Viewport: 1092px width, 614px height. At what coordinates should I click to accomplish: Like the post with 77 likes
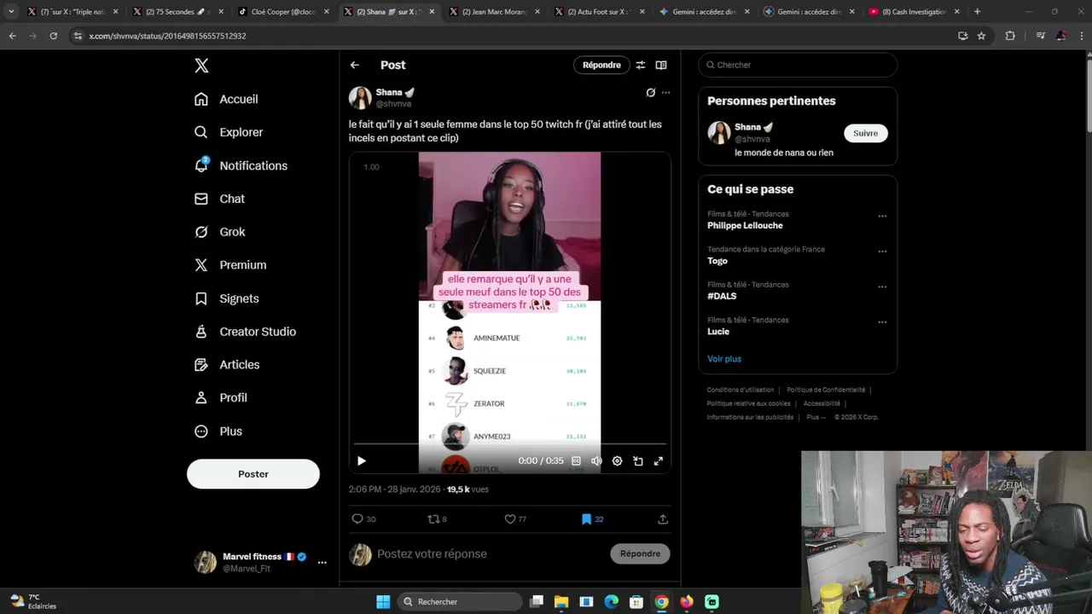(515, 518)
